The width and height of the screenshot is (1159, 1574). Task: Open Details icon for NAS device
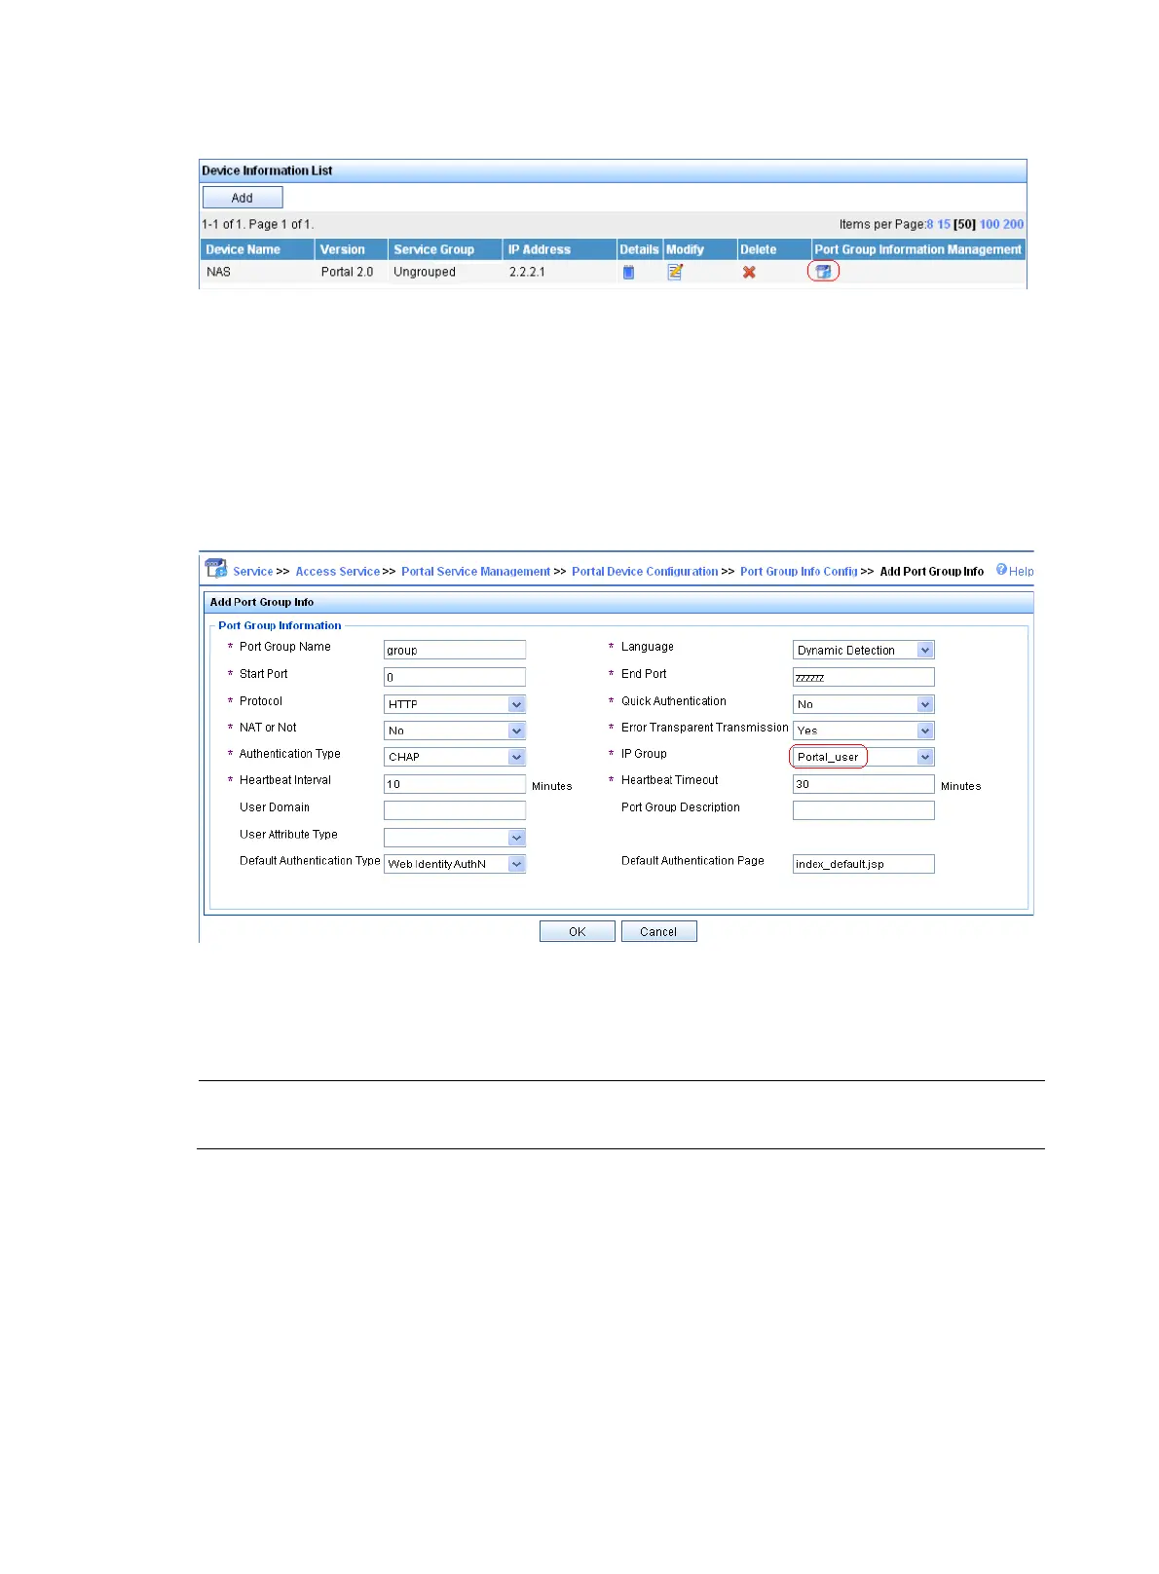coord(628,273)
